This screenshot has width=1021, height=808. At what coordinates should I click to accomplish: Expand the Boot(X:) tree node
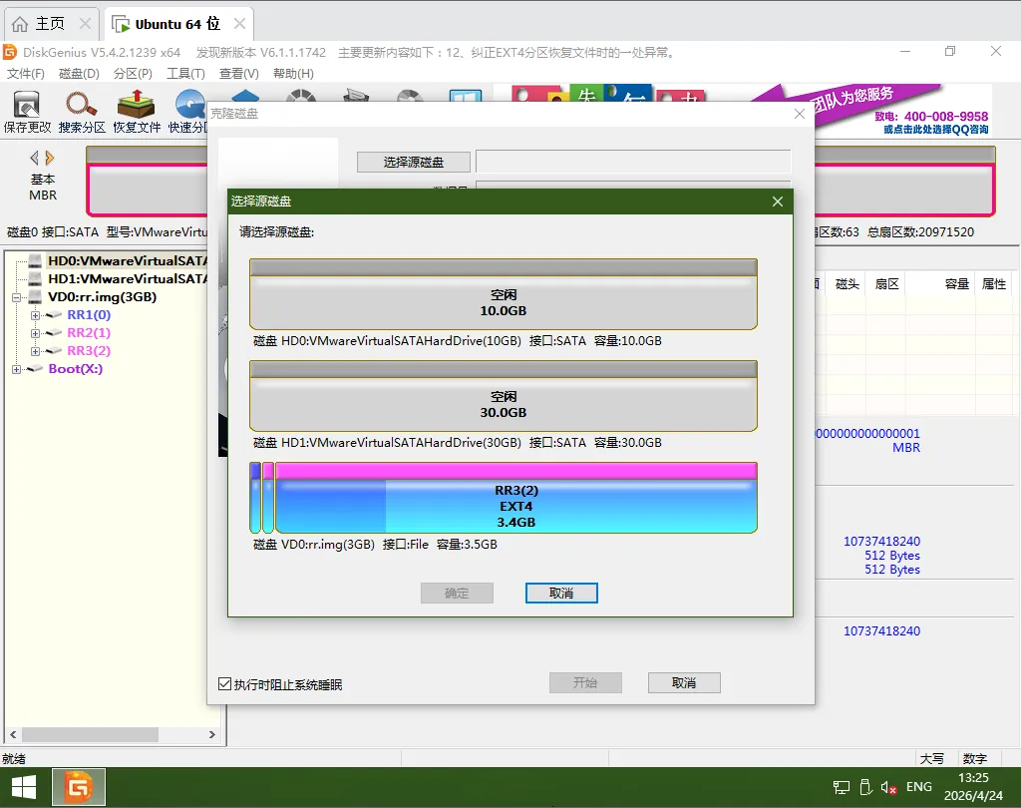point(16,369)
